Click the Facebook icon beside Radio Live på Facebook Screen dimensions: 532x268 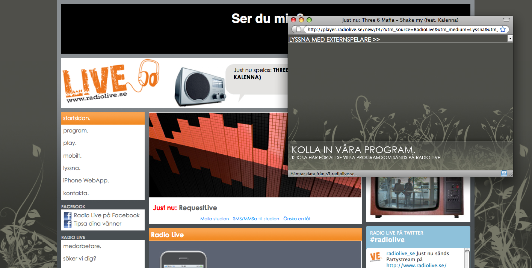[68, 216]
